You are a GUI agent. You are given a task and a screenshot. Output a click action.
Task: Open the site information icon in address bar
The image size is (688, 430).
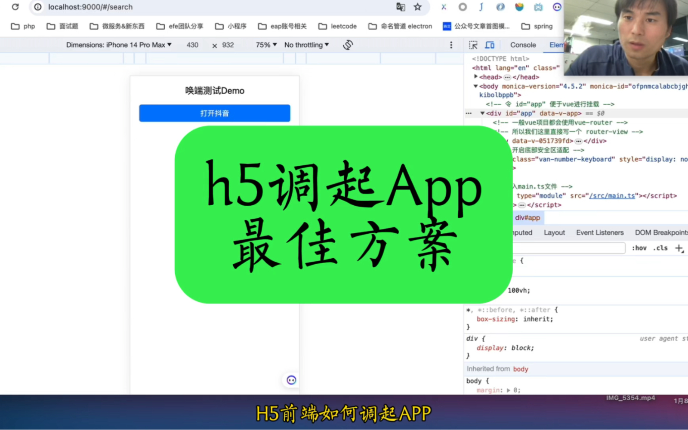tap(38, 7)
